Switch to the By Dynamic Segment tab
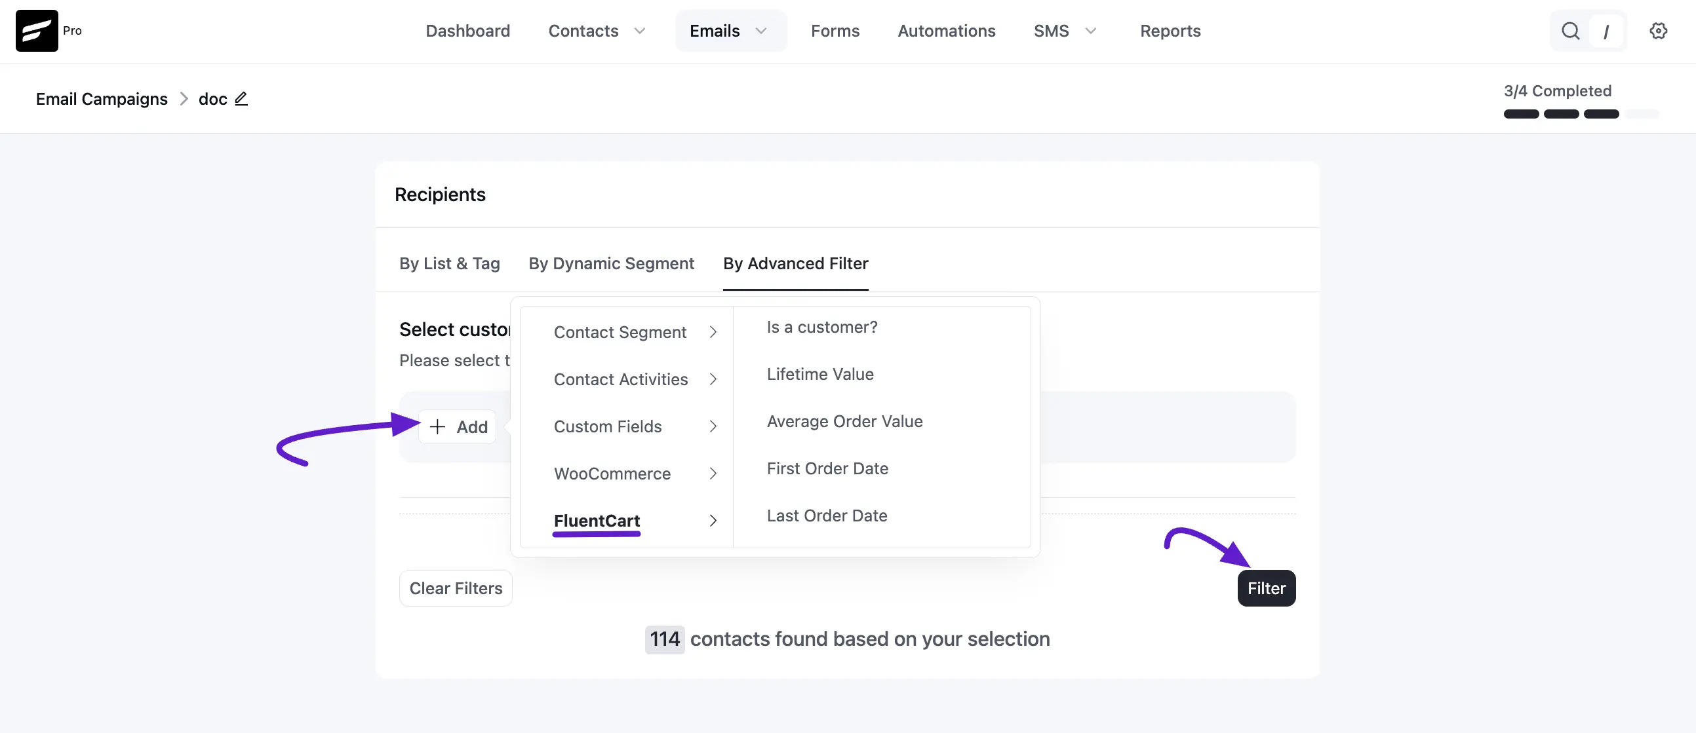1696x733 pixels. (611, 263)
